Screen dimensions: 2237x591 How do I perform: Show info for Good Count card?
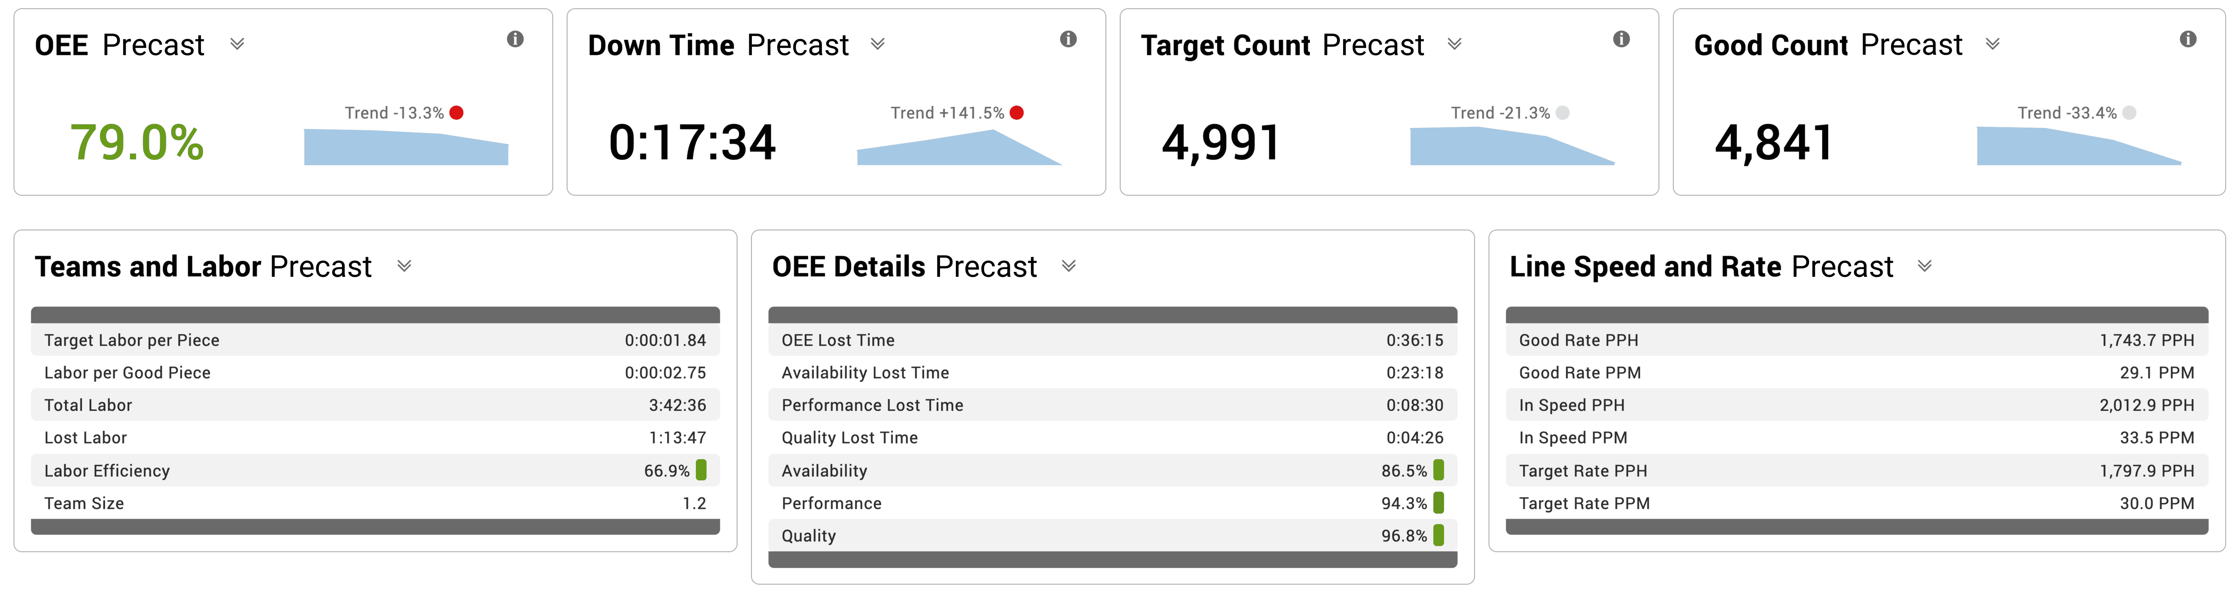(x=2188, y=39)
